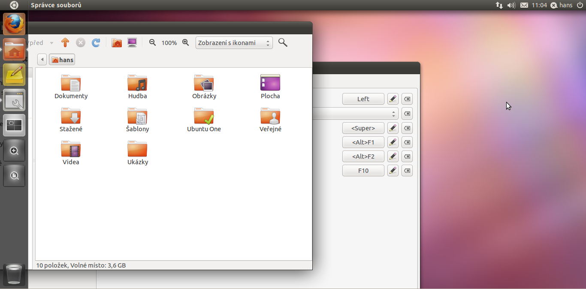Image resolution: width=586 pixels, height=289 pixels.
Task: Launch Firefox from the launcher
Action: tap(14, 24)
